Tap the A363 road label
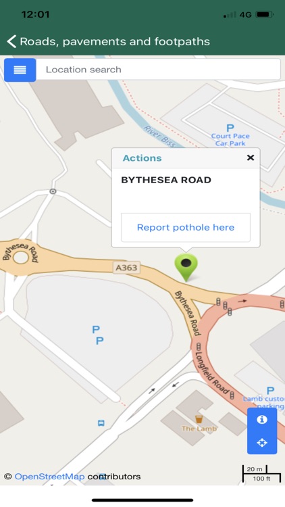Image resolution: width=285 pixels, height=507 pixels. 127,268
